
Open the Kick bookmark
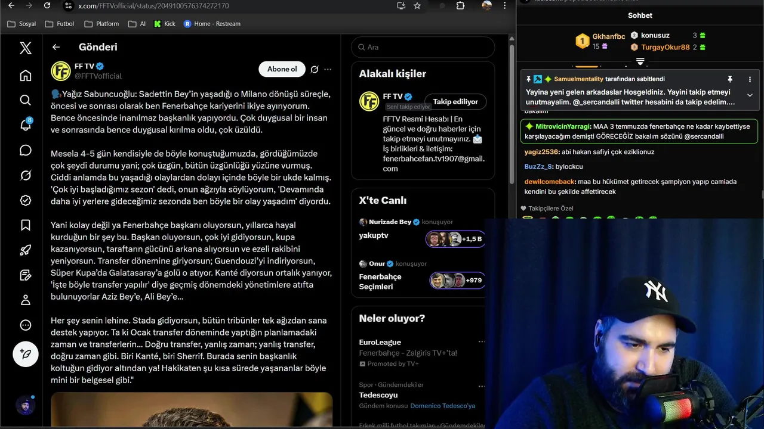(165, 24)
